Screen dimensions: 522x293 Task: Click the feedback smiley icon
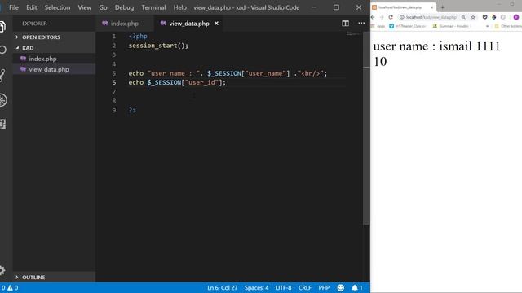[x=341, y=287]
